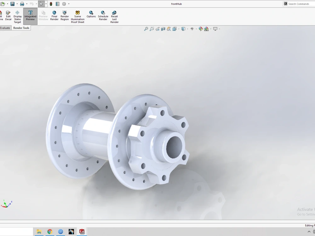Select the Zoom to Area tool
The height and width of the screenshot is (236, 315).
click(x=152, y=29)
